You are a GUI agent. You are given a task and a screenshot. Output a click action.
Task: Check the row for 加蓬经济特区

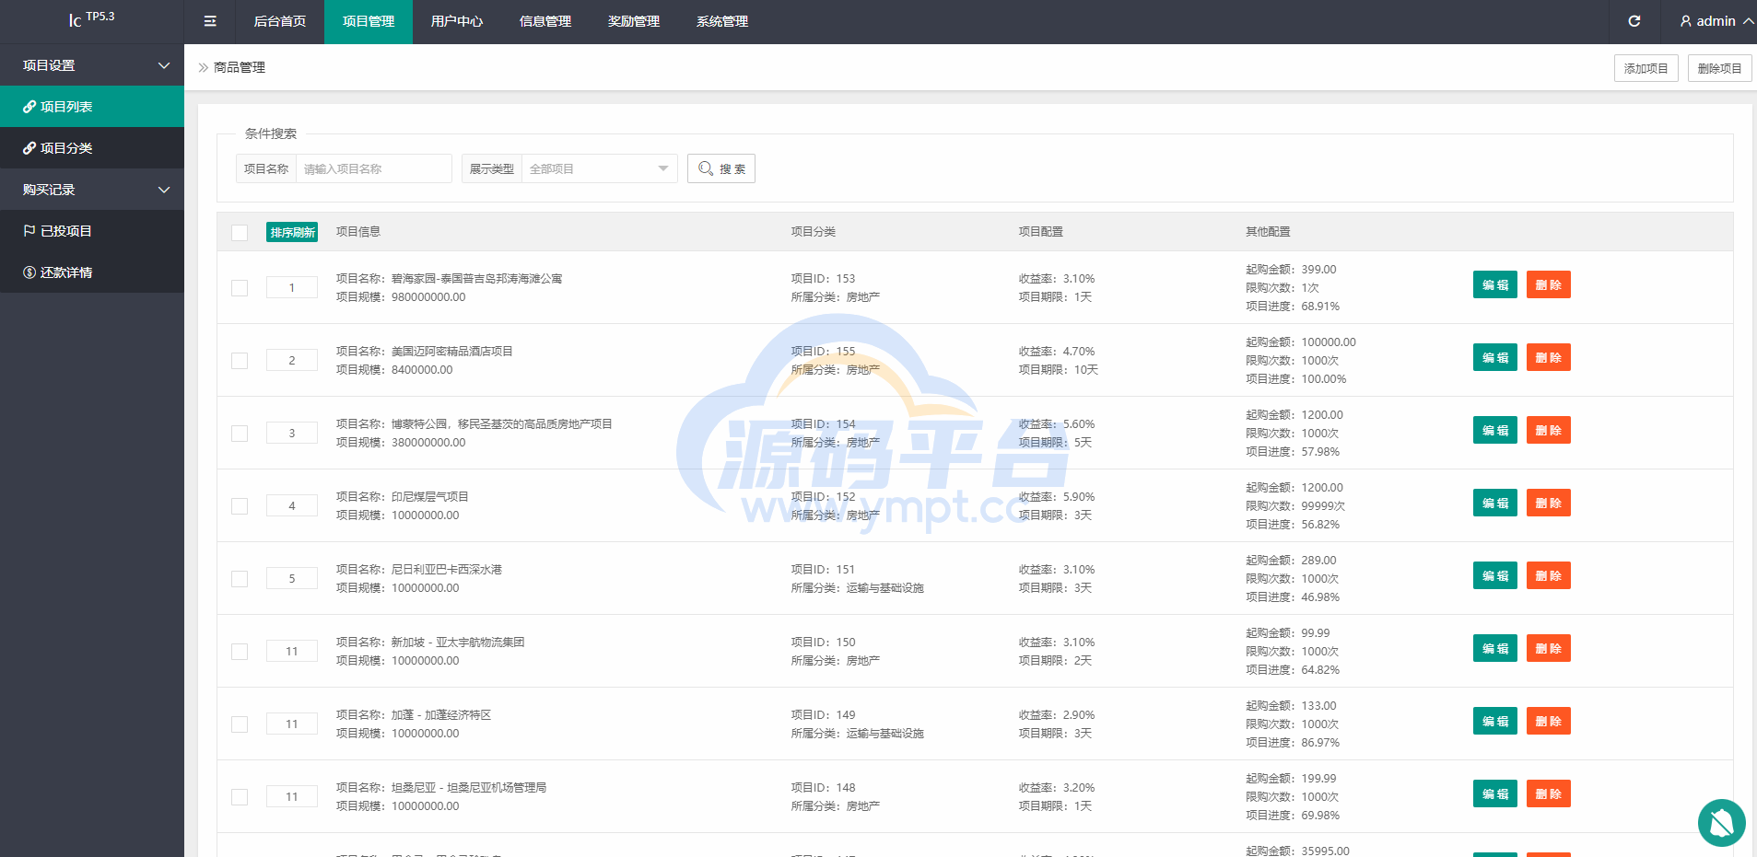(240, 724)
